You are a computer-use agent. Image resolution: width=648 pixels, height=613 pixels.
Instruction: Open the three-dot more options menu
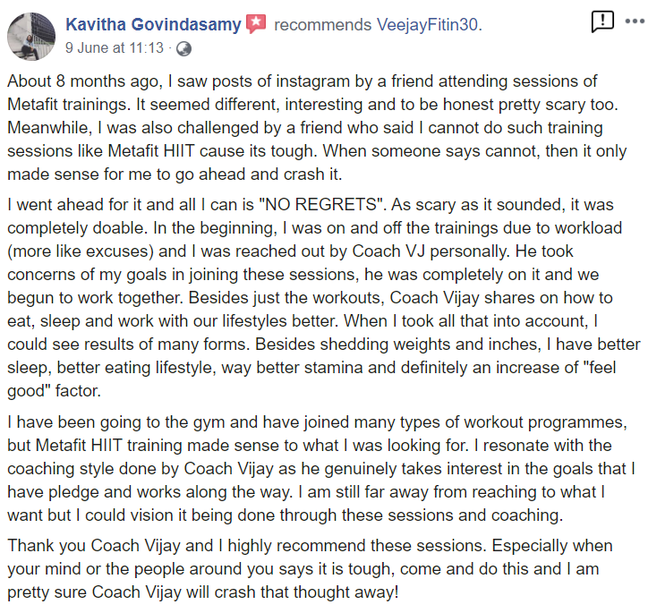(x=635, y=21)
